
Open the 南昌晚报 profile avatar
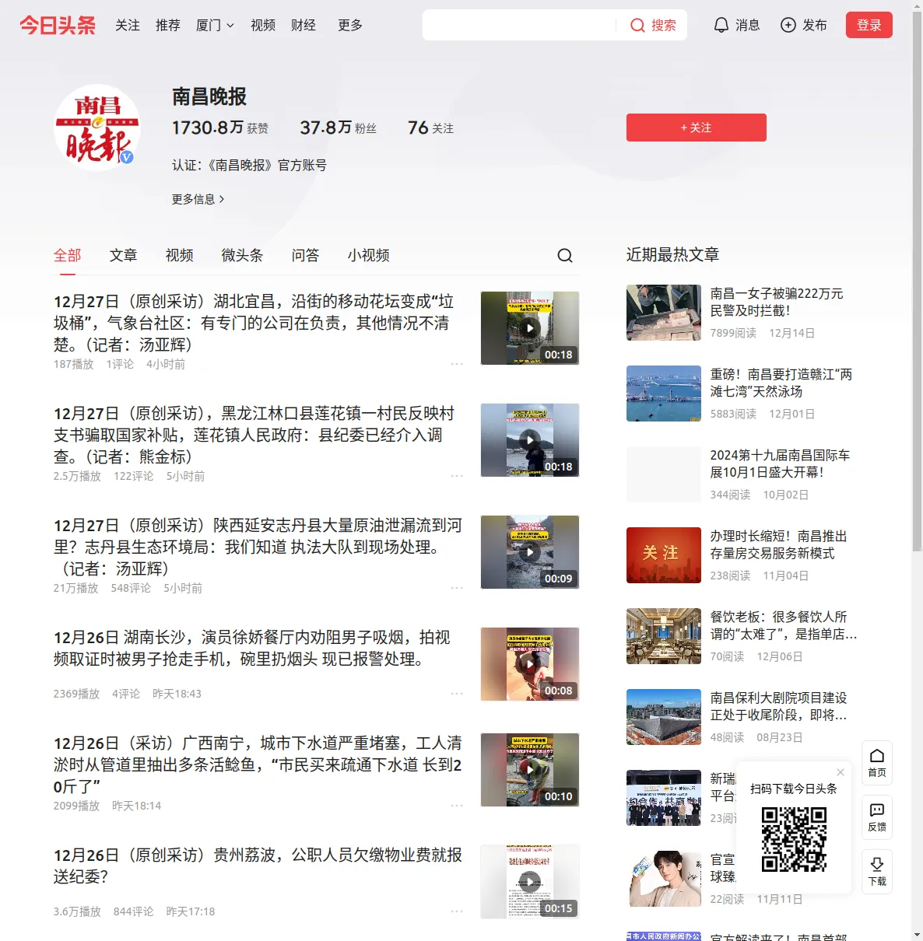(97, 128)
